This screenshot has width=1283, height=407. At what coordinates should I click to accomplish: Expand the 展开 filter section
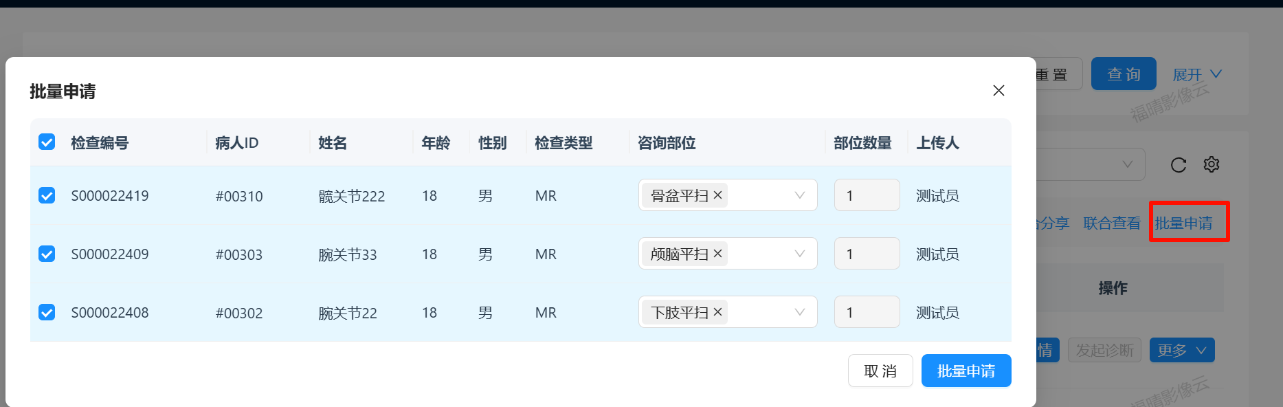coord(1196,74)
